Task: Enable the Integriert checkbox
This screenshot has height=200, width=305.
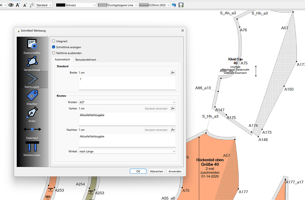Action: point(54,41)
